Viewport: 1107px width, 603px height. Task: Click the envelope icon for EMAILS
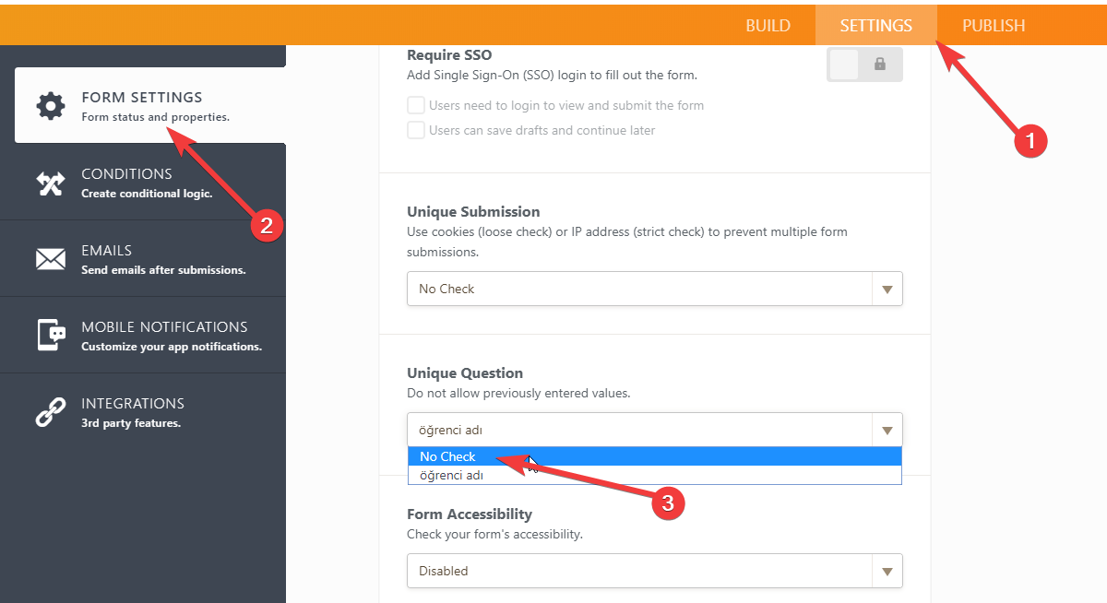point(51,258)
